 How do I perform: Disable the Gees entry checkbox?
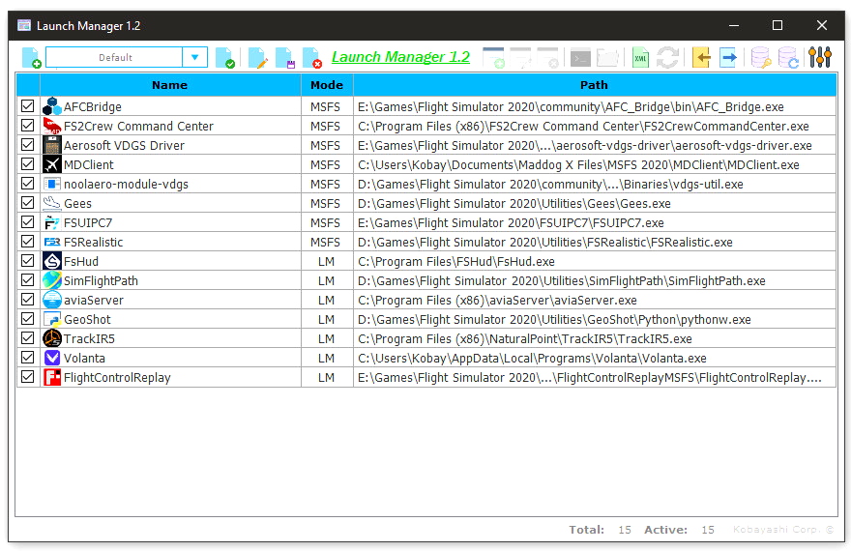click(28, 203)
